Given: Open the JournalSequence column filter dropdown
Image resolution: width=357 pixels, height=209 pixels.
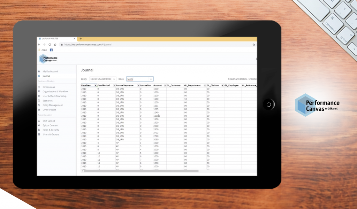Looking at the screenshot, I should [x=138, y=85].
